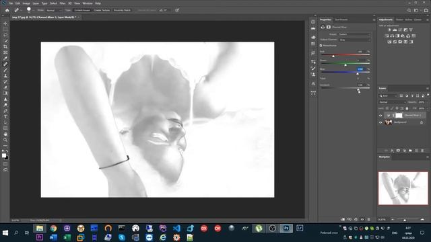Toggle the Monochrome checkbox
The image size is (431, 242).
(x=321, y=46)
